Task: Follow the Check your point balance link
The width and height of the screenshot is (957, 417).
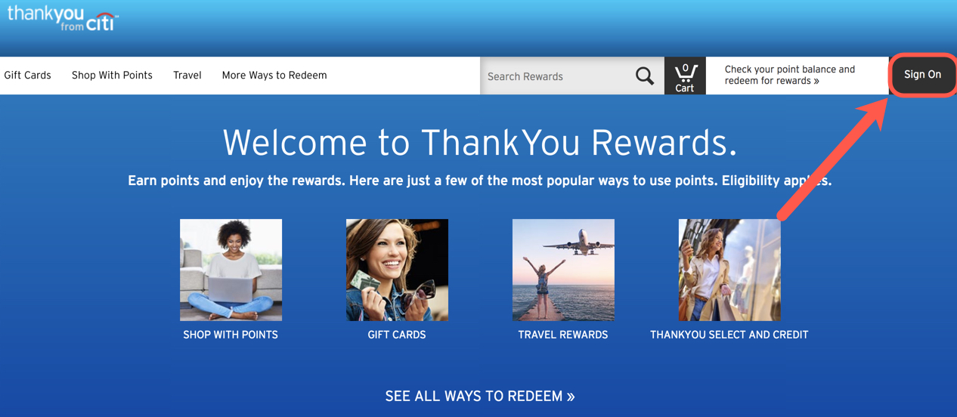Action: click(790, 75)
